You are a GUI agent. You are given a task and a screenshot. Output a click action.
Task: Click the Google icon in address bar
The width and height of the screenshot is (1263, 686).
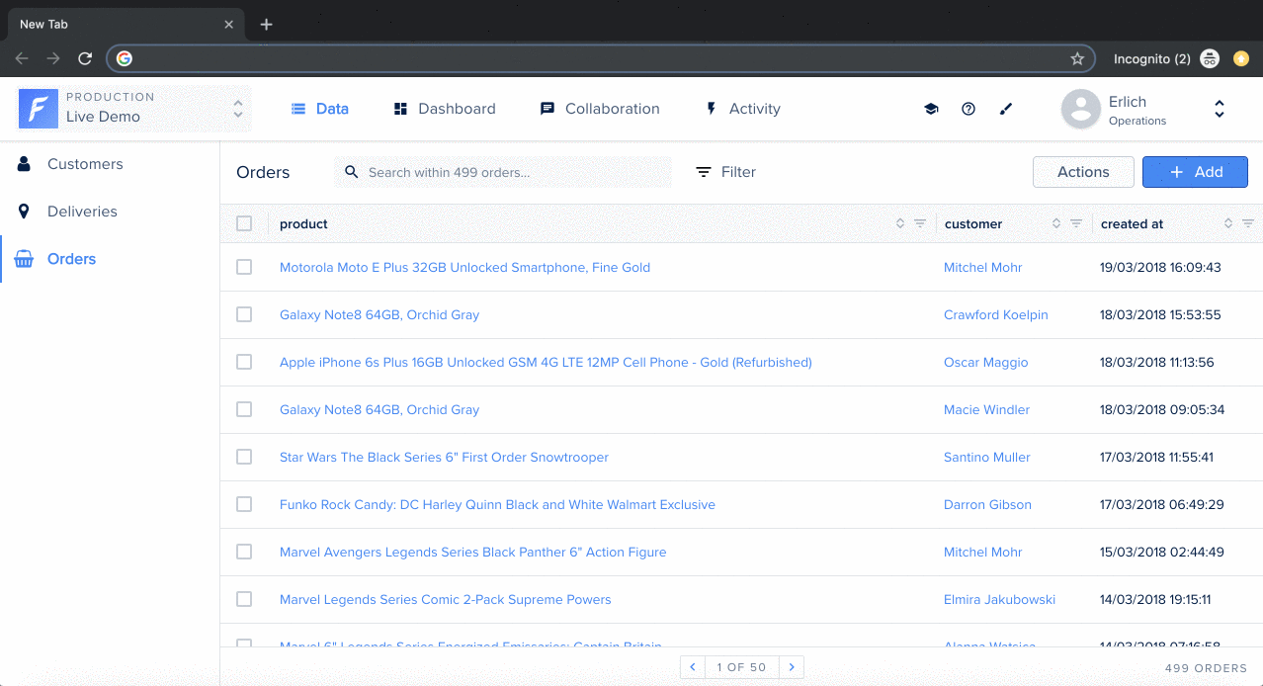125,58
